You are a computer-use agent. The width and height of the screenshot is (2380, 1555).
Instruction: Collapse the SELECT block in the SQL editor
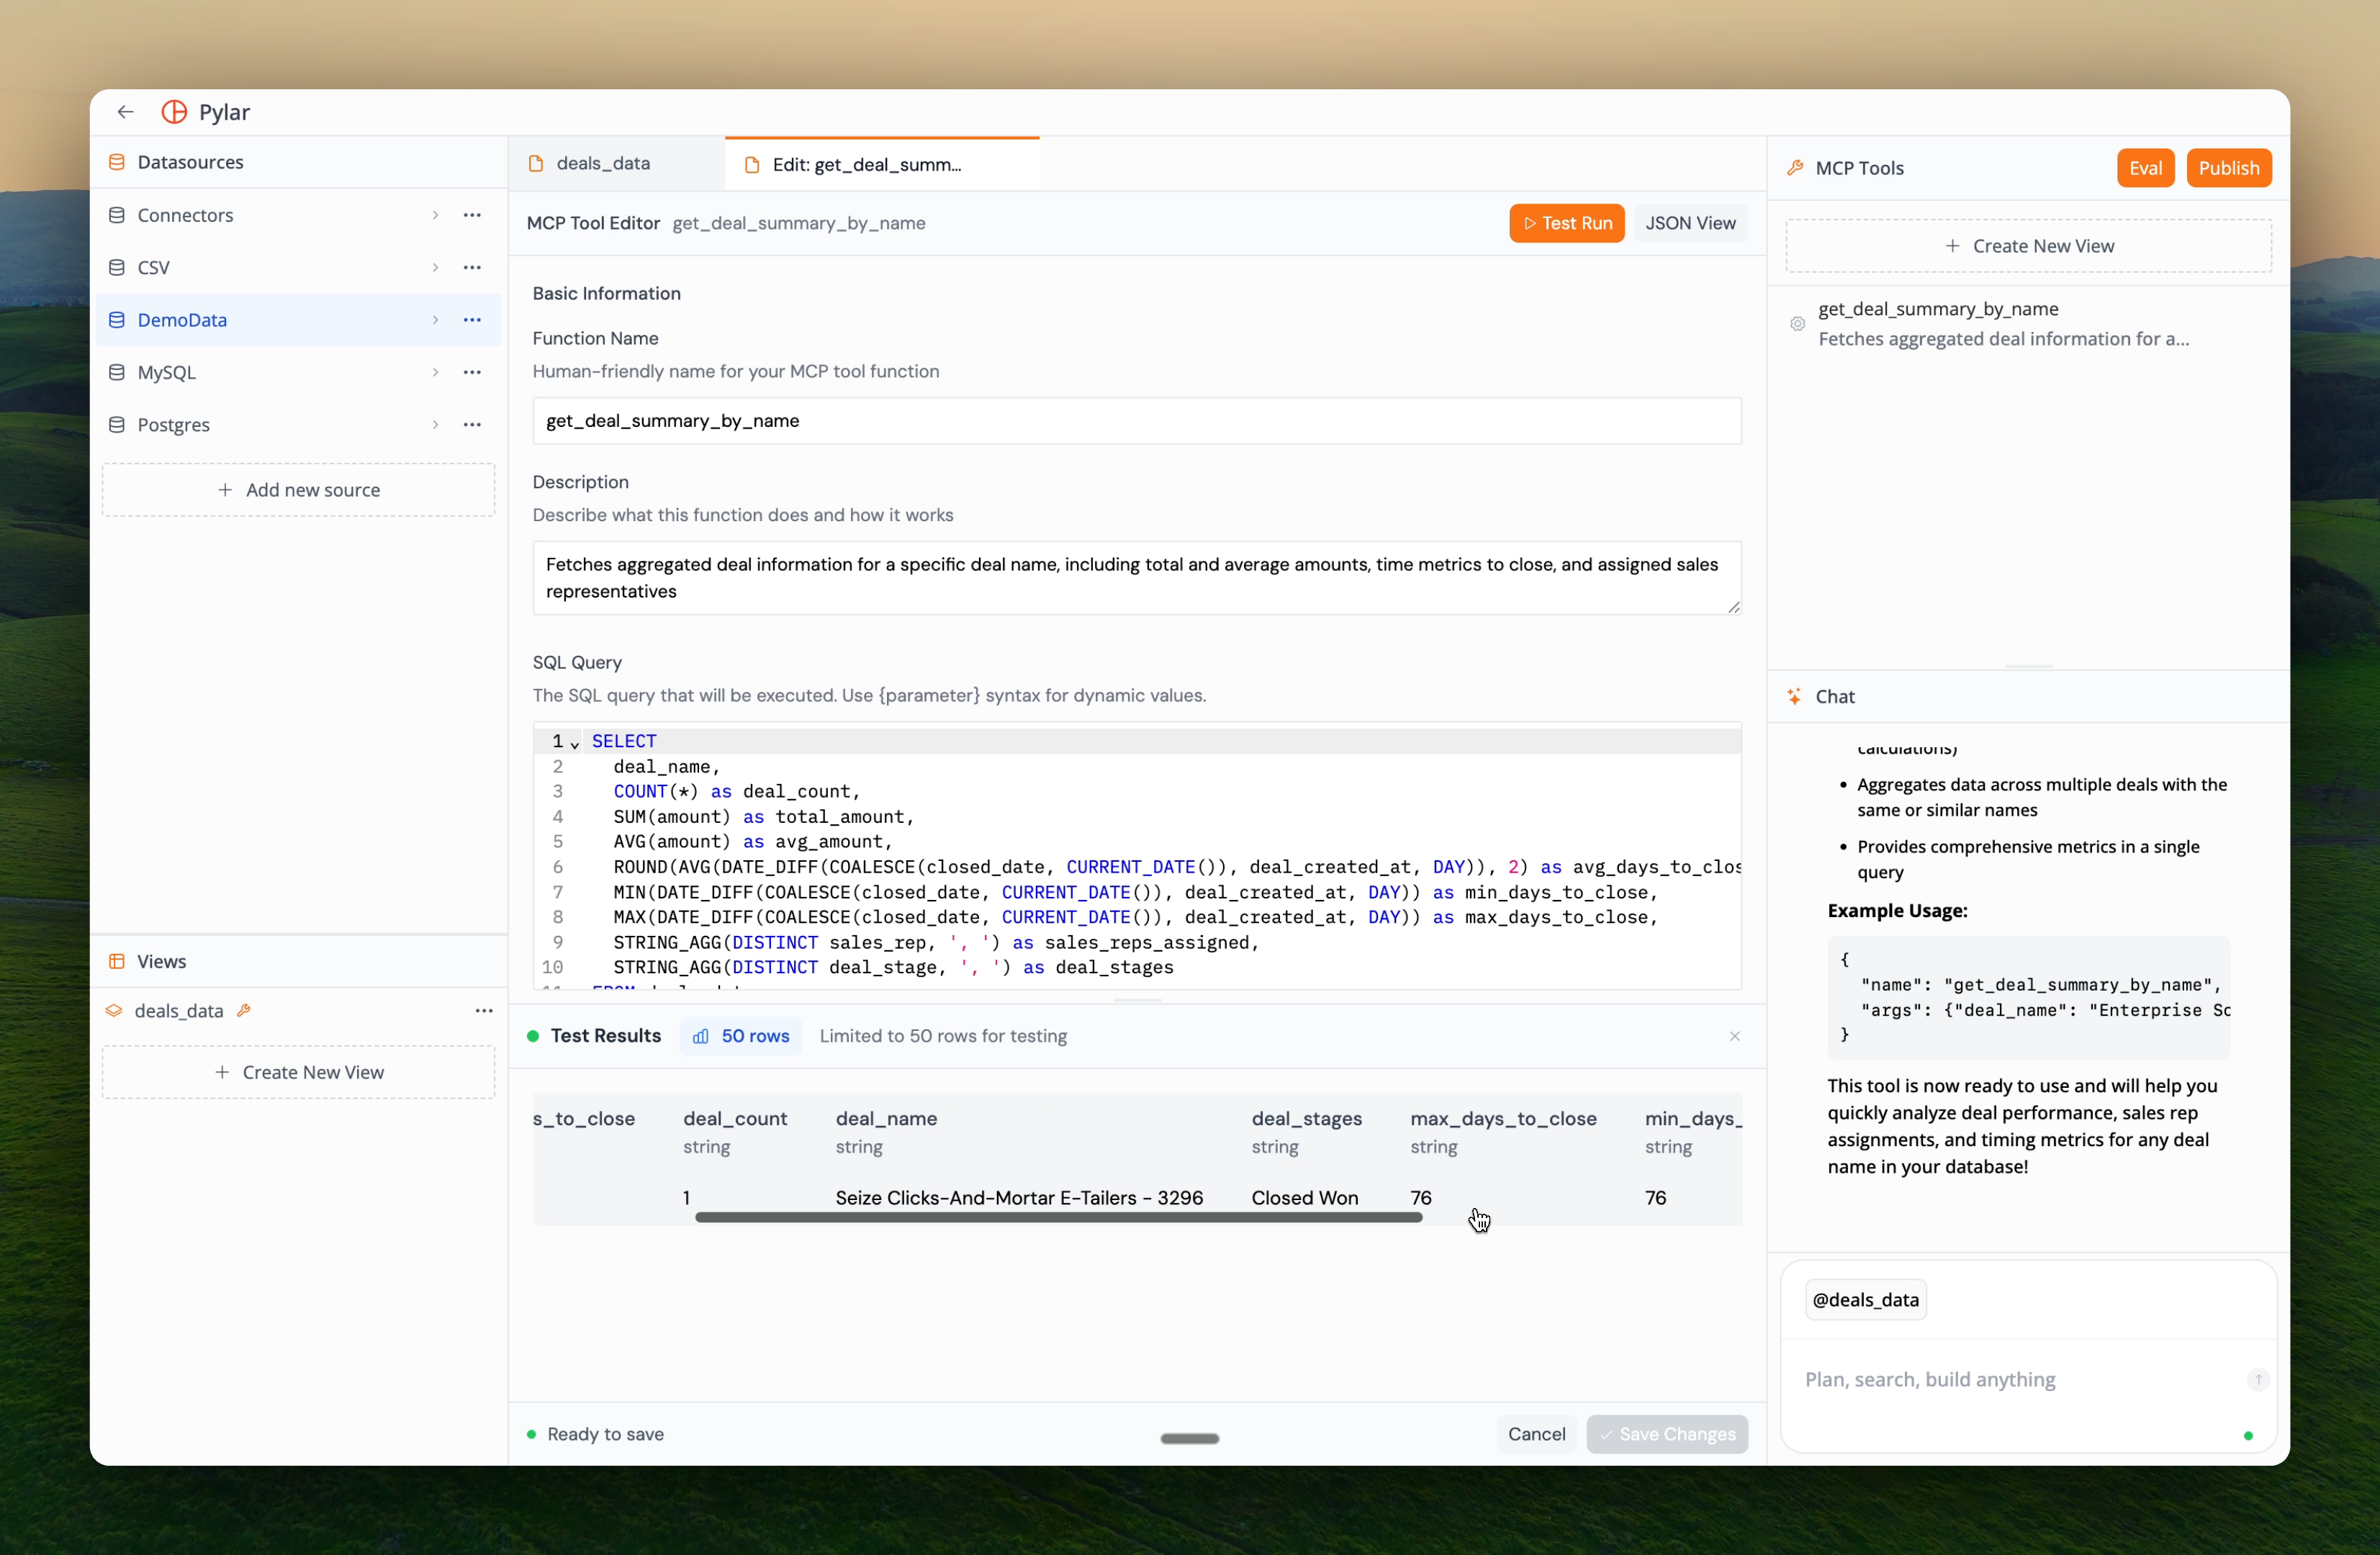573,745
